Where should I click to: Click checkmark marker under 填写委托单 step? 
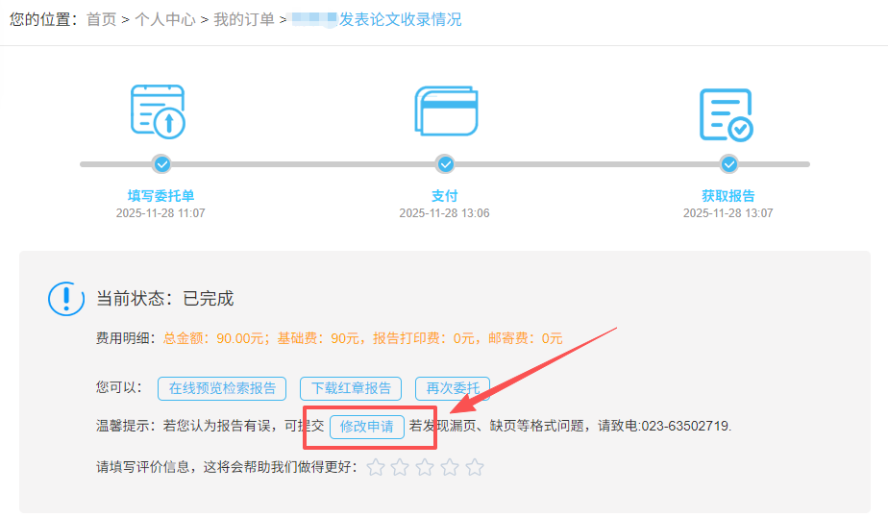pos(162,164)
